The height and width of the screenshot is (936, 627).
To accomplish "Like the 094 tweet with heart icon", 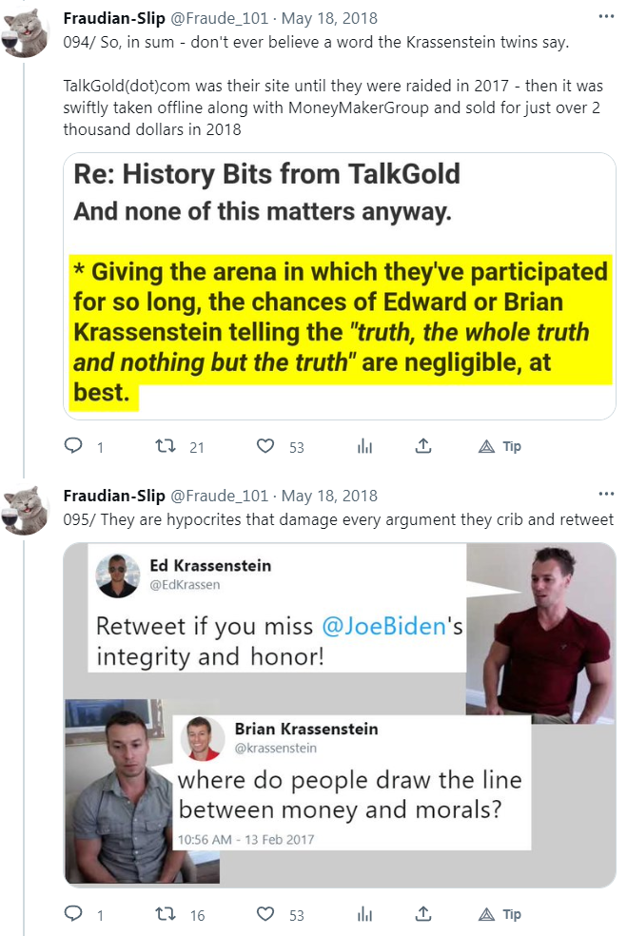I will (x=266, y=446).
